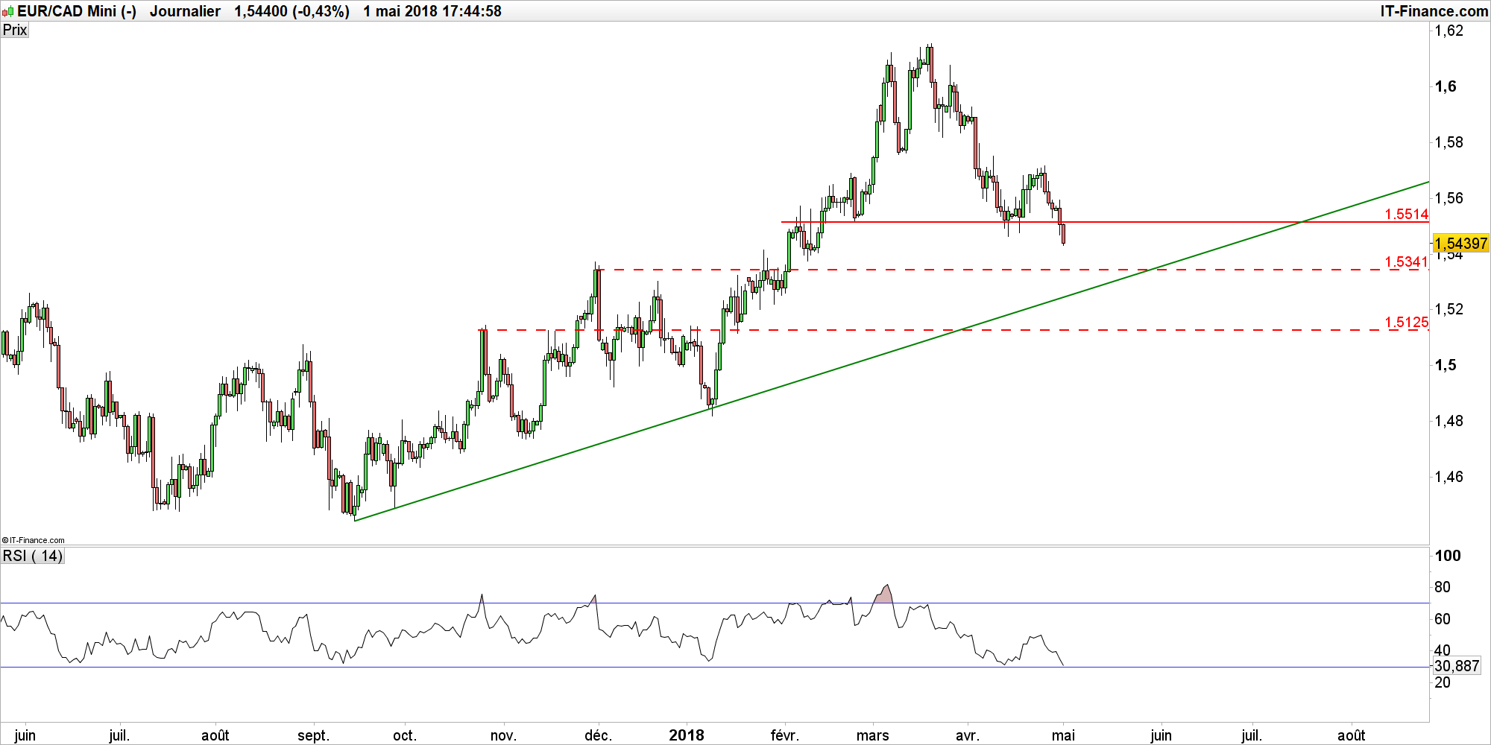The height and width of the screenshot is (745, 1491).
Task: Click the RSI ( 14) indicator label
Action: 33,556
